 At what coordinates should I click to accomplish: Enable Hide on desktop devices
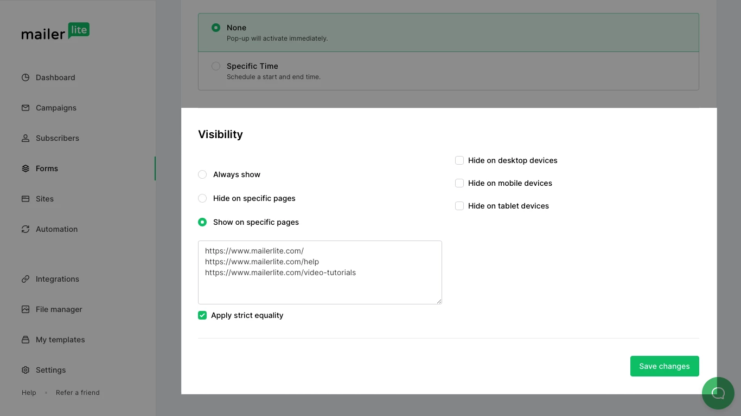tap(459, 160)
